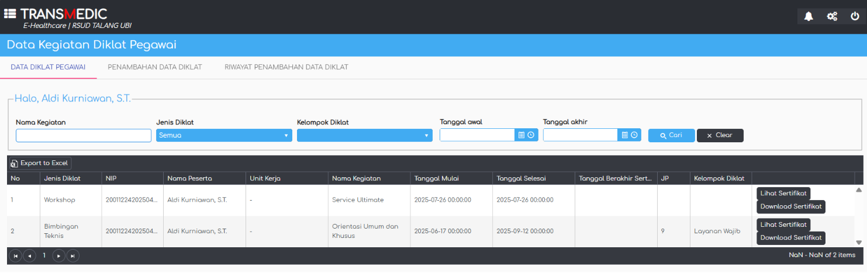Open the Tanggal awal time picker
867x277 pixels.
(531, 135)
